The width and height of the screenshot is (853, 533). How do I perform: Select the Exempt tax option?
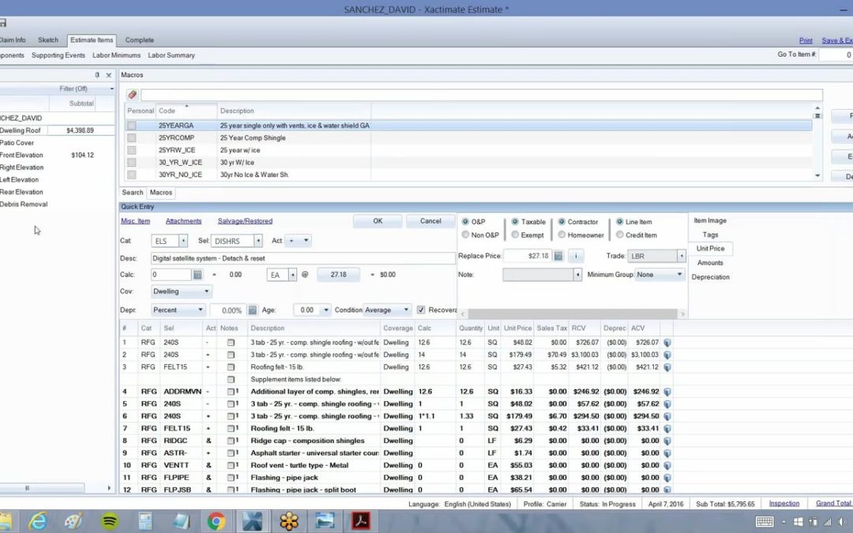click(x=515, y=235)
